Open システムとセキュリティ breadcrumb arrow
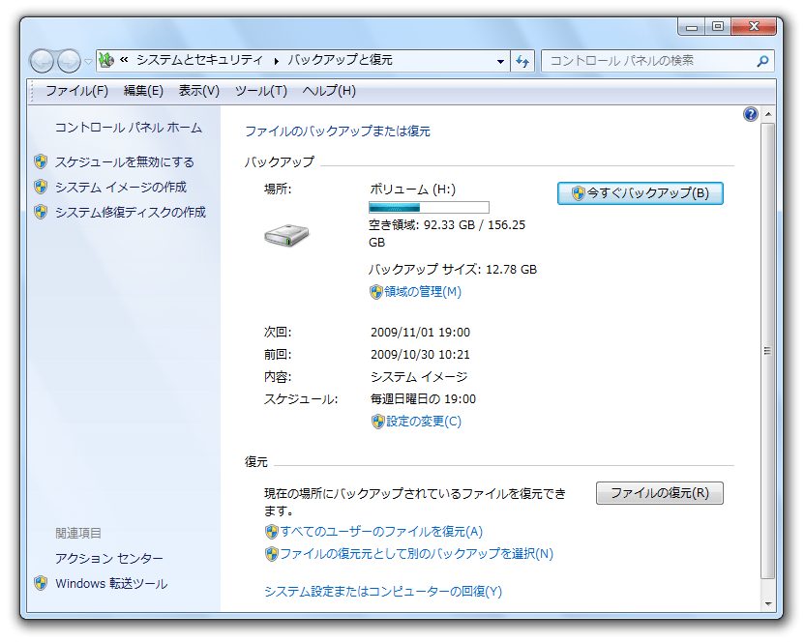Image resolution: width=805 pixels, height=642 pixels. (276, 61)
